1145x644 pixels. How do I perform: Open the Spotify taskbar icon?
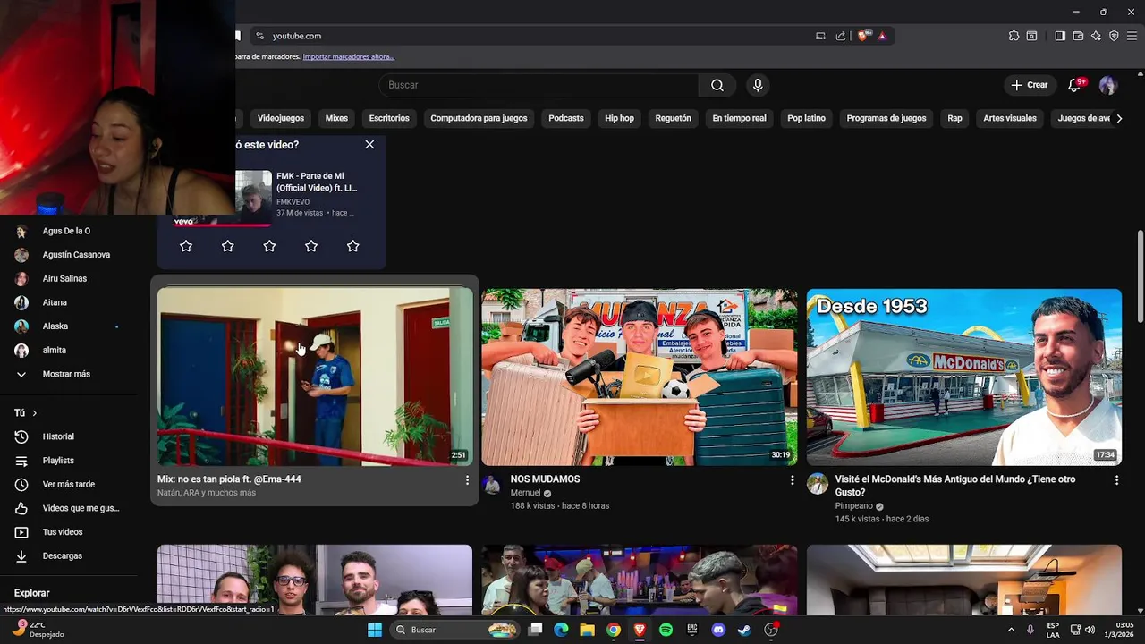click(666, 630)
